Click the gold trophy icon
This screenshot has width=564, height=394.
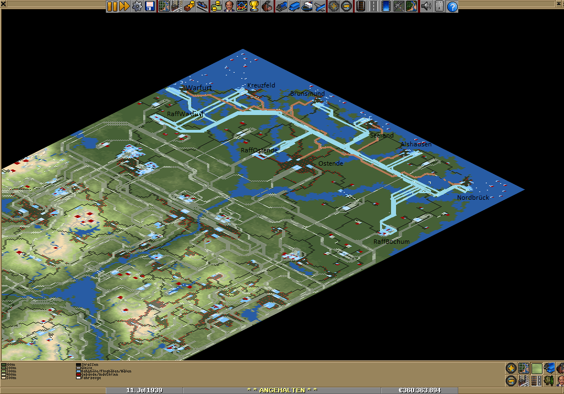(254, 7)
